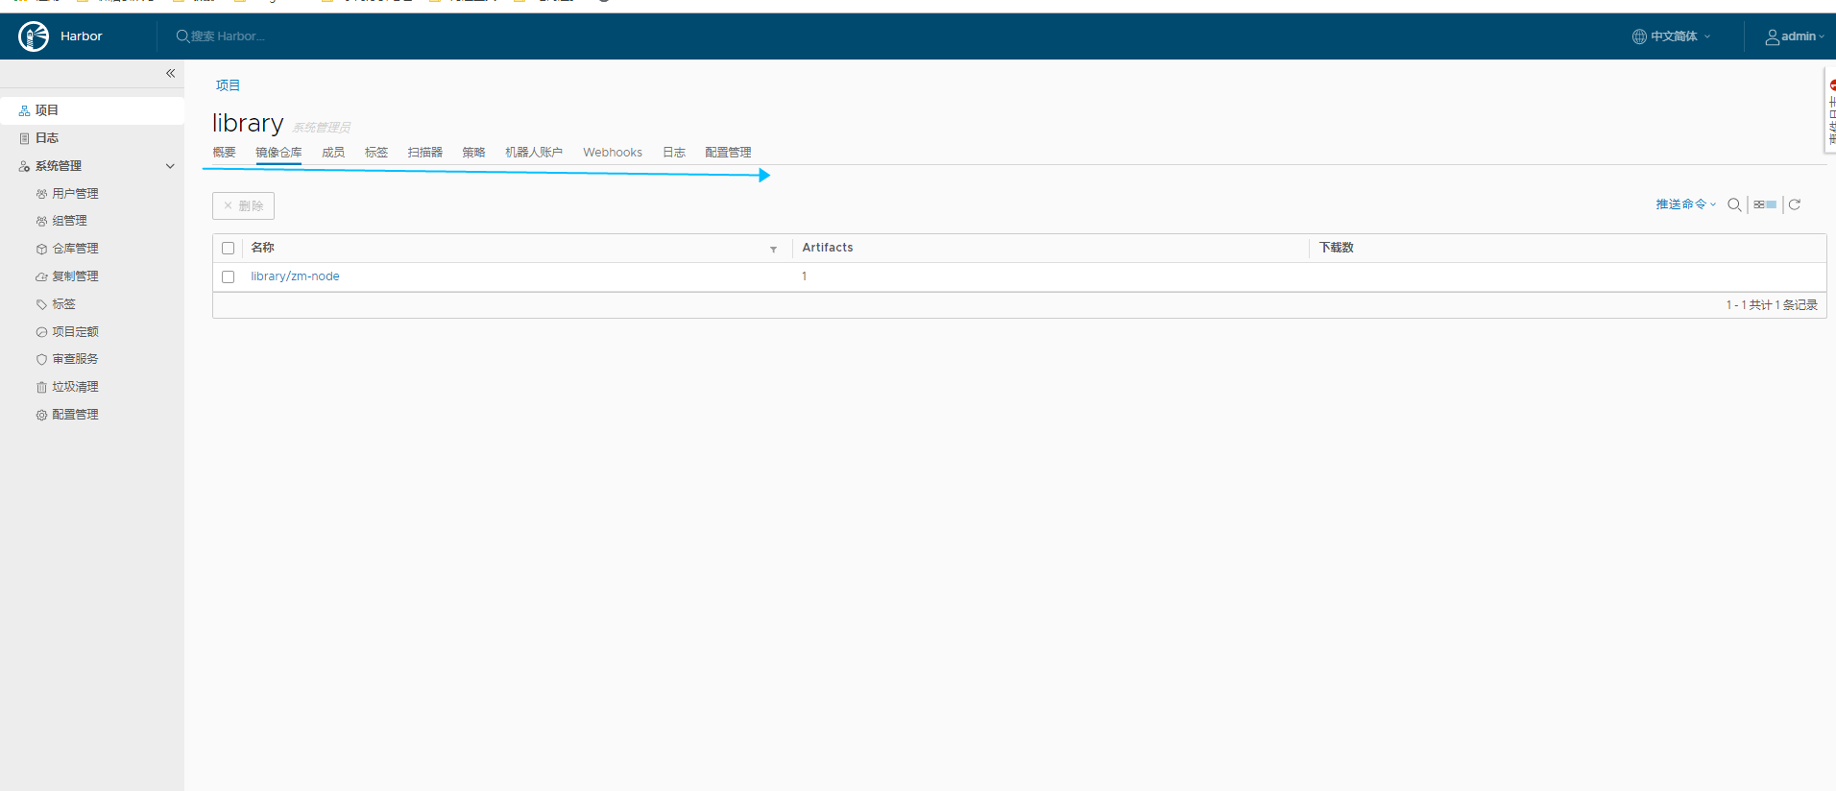Click the 删除 button
The height and width of the screenshot is (791, 1836).
click(243, 205)
